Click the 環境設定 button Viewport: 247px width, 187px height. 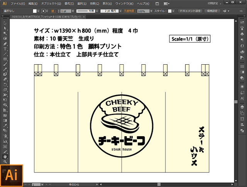coord(212,11)
